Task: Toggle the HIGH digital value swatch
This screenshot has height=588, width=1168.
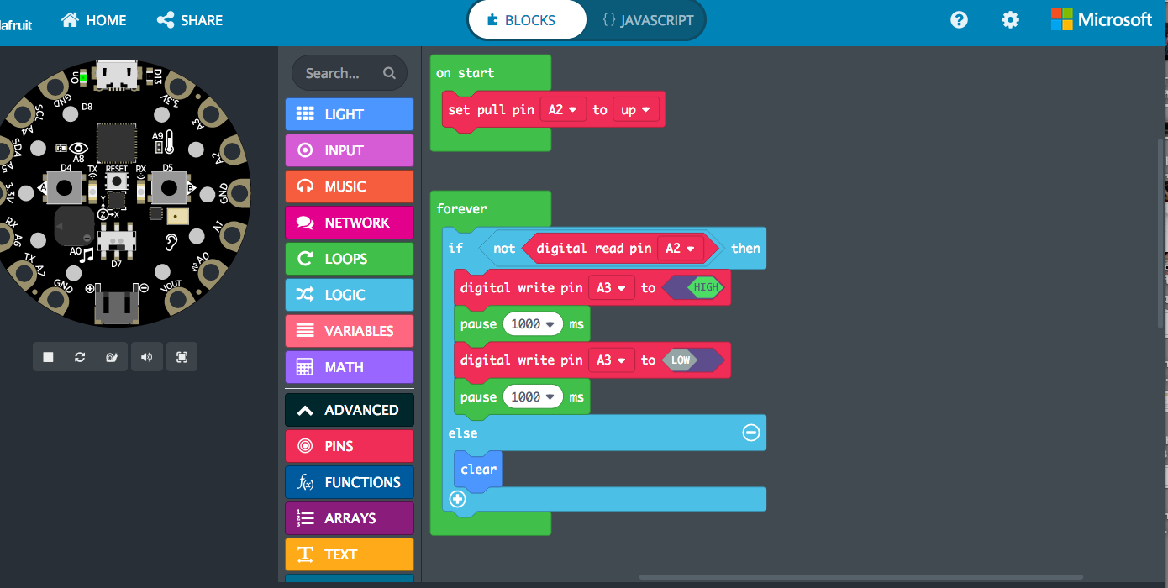Action: click(704, 288)
